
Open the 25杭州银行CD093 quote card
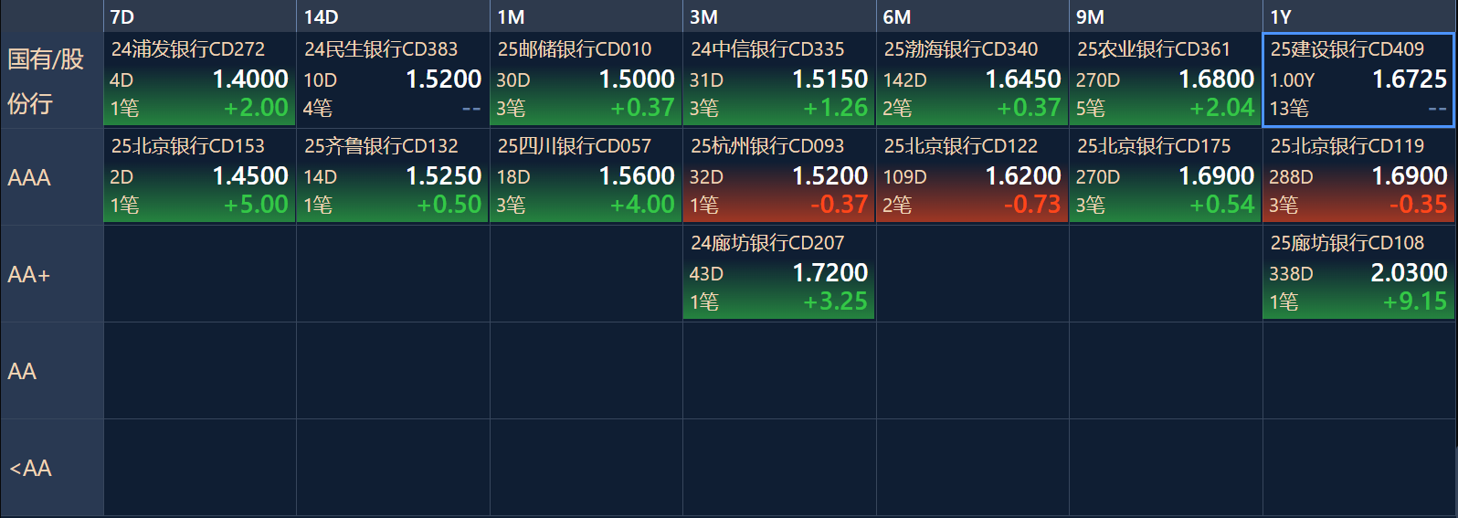[779, 176]
